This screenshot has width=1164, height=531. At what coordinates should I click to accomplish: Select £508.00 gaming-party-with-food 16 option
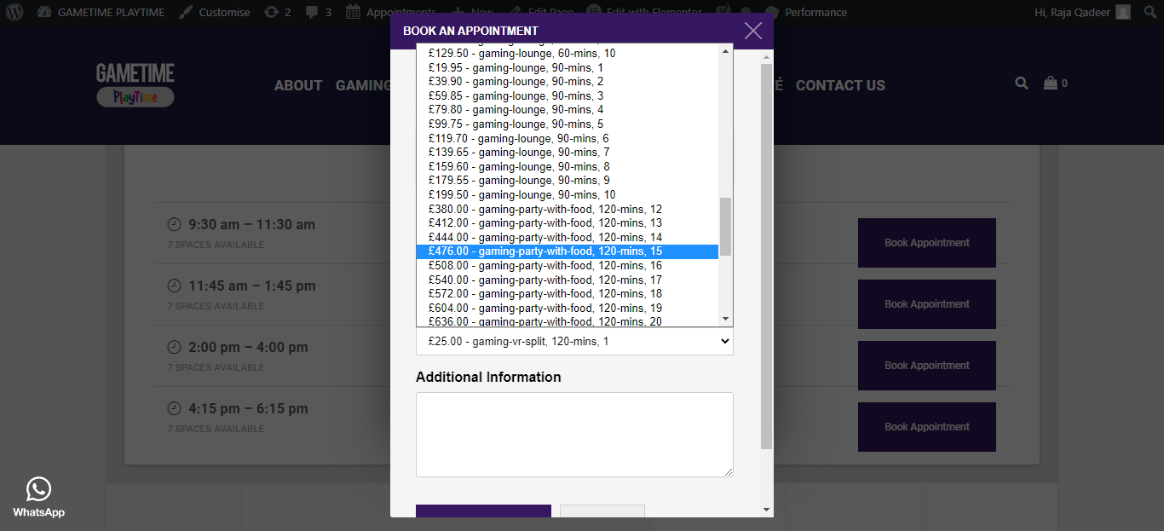click(567, 265)
